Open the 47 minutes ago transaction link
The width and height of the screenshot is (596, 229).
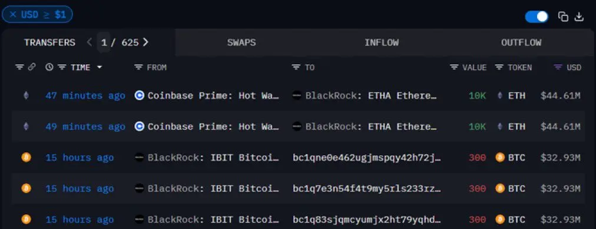pos(85,96)
